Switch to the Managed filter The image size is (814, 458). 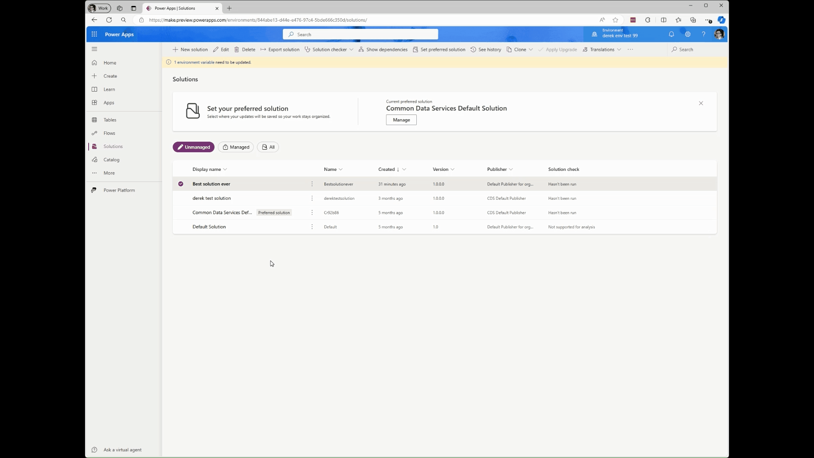point(236,147)
